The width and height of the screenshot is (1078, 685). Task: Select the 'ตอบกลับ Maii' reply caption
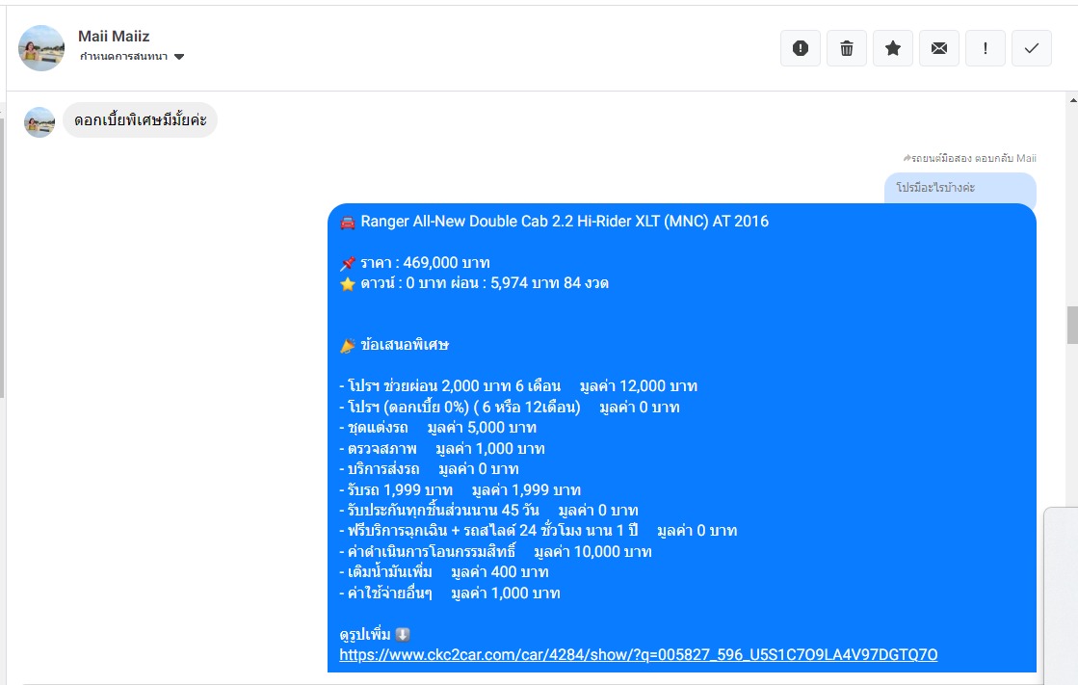[969, 158]
